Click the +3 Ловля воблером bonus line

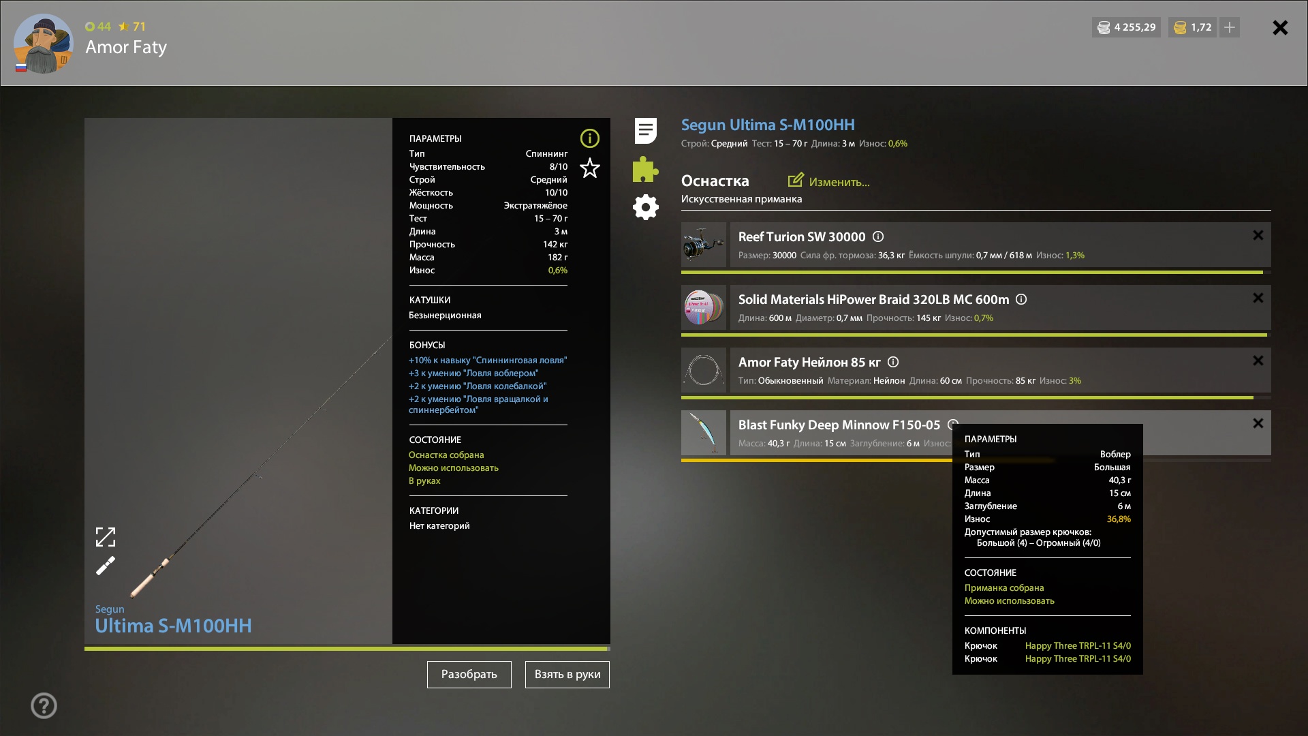tap(473, 373)
